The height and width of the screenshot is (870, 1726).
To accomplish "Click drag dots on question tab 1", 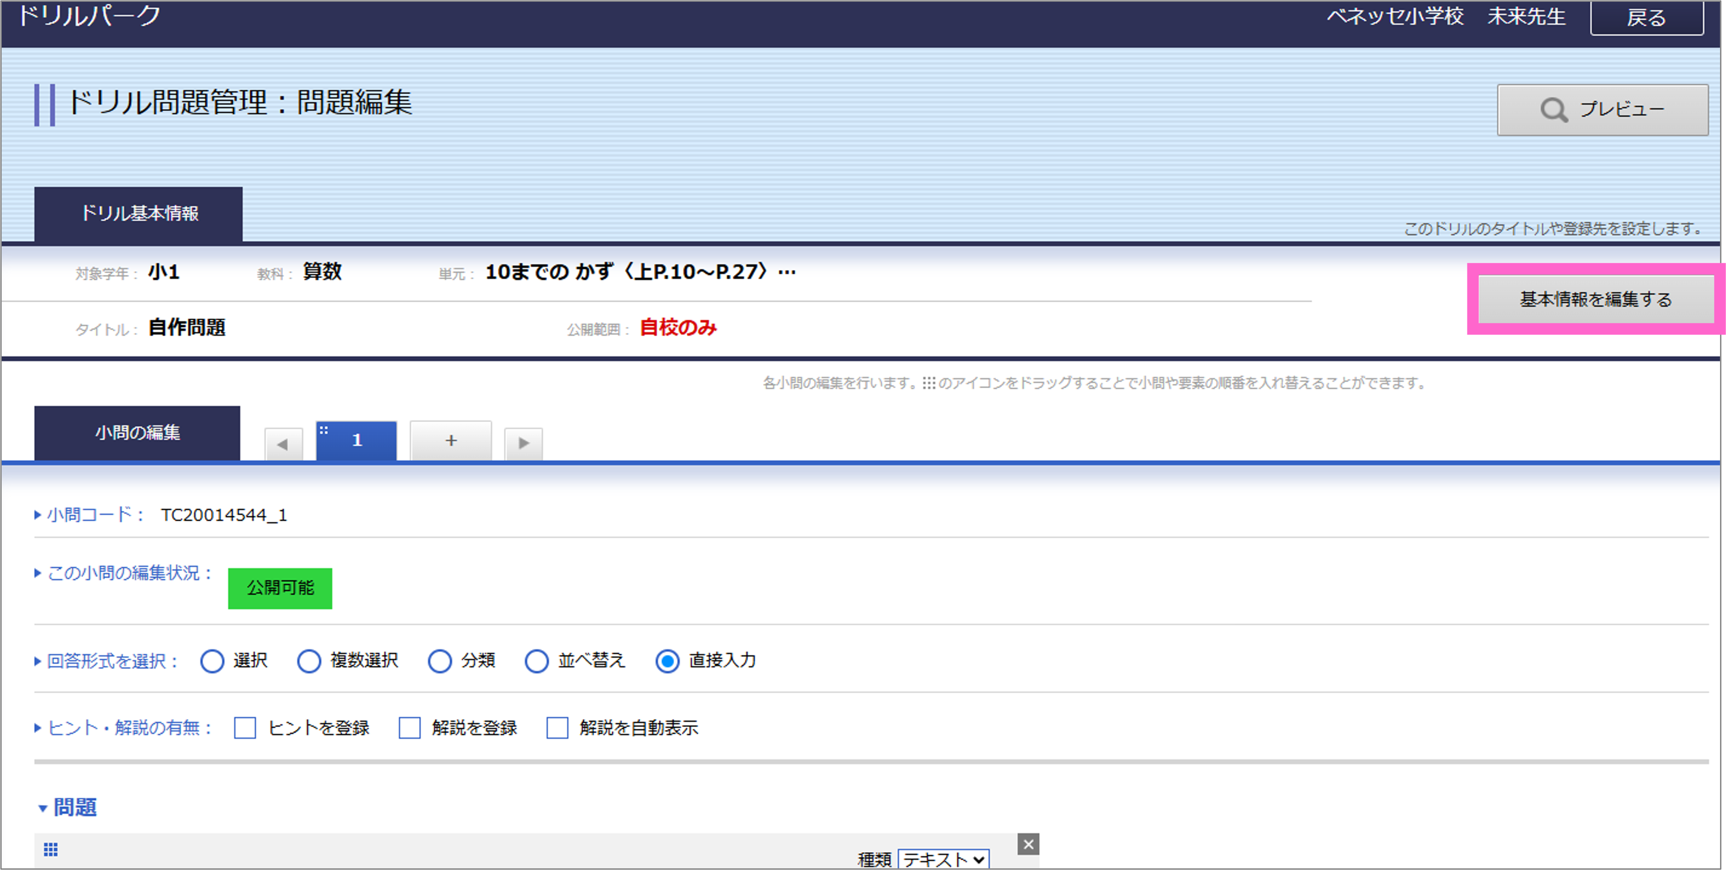I will click(x=323, y=430).
